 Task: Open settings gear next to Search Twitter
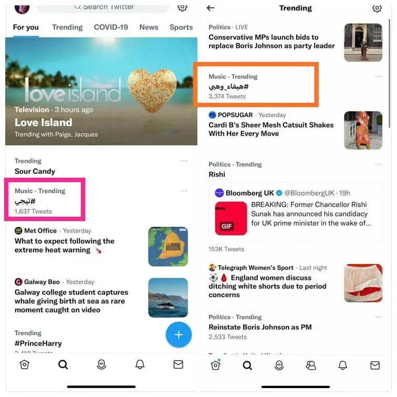click(x=182, y=8)
